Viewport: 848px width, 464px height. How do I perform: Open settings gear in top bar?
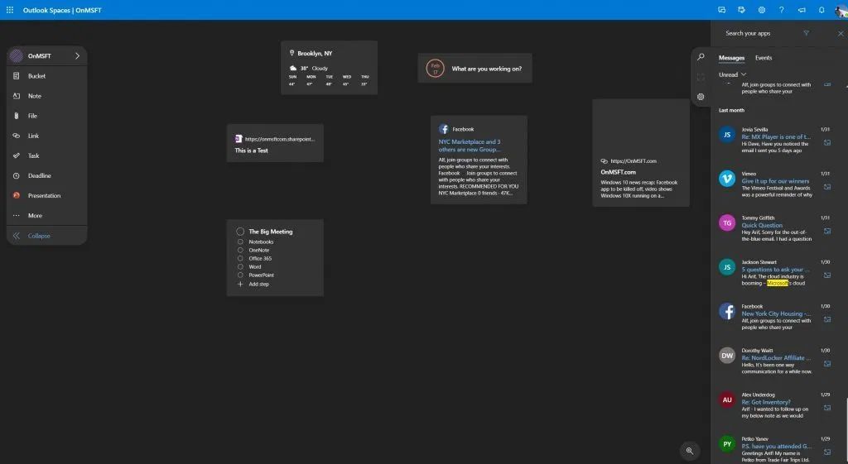pyautogui.click(x=762, y=10)
